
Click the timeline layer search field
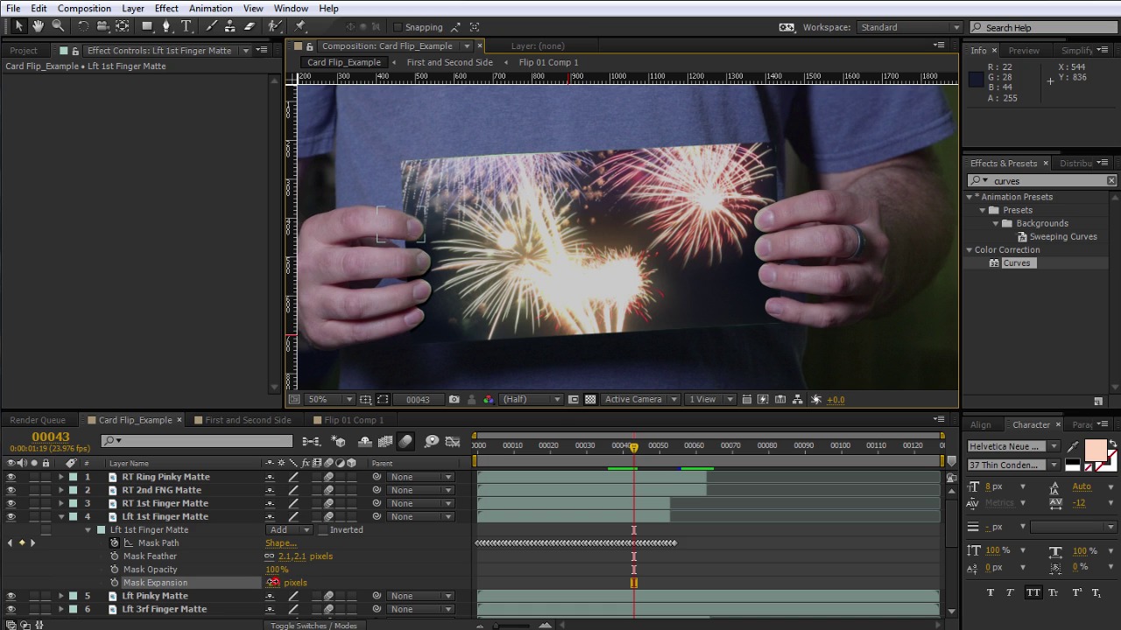point(196,441)
